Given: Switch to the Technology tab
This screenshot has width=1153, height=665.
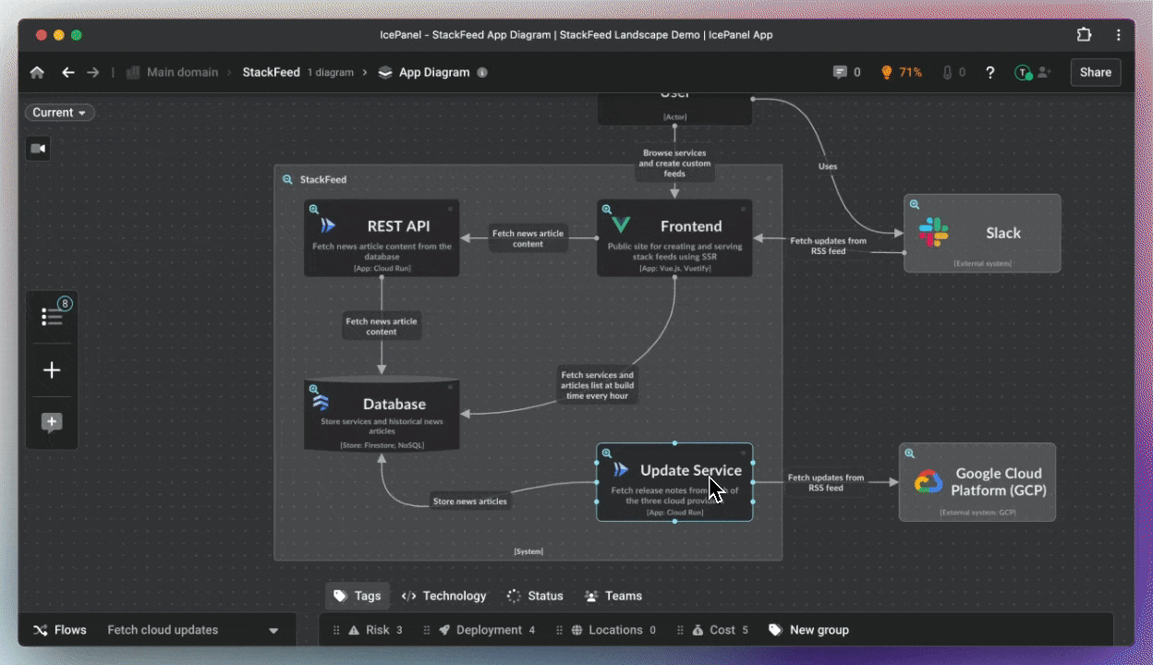Looking at the screenshot, I should pos(443,596).
